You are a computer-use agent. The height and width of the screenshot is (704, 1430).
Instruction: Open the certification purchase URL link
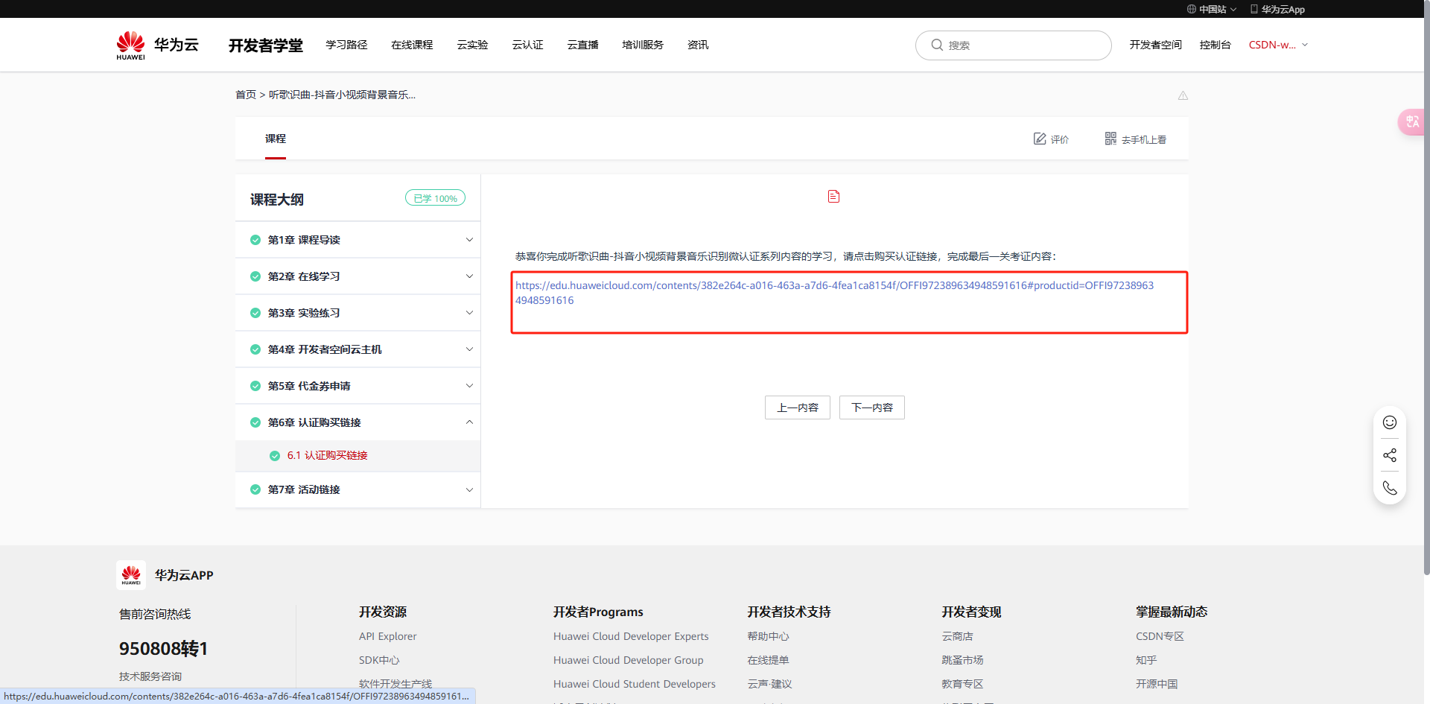834,285
